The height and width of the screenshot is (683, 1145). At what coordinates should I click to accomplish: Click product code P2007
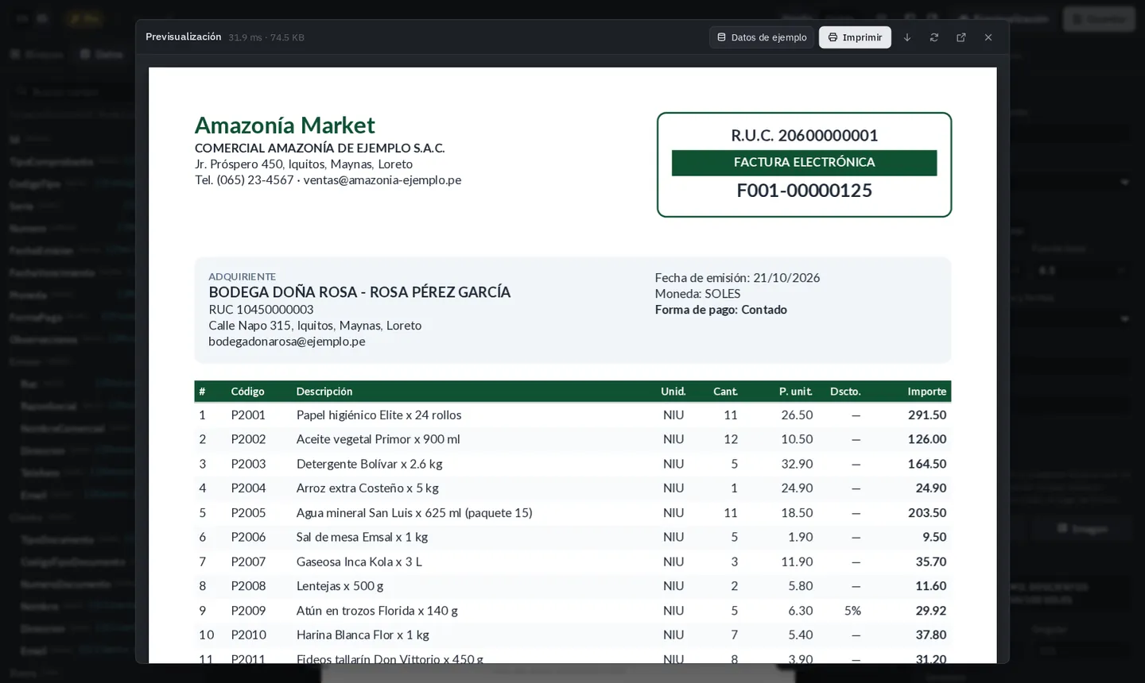(248, 561)
